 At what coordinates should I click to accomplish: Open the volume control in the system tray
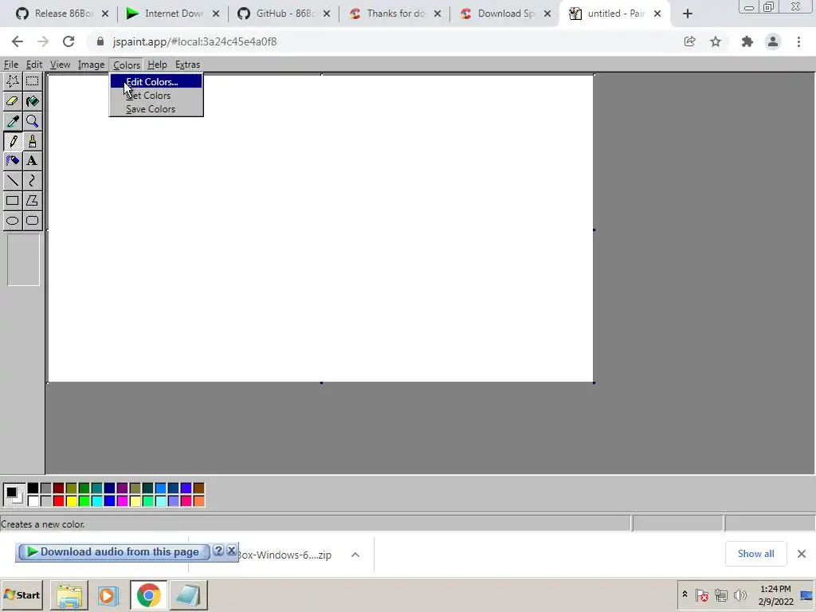point(739,594)
